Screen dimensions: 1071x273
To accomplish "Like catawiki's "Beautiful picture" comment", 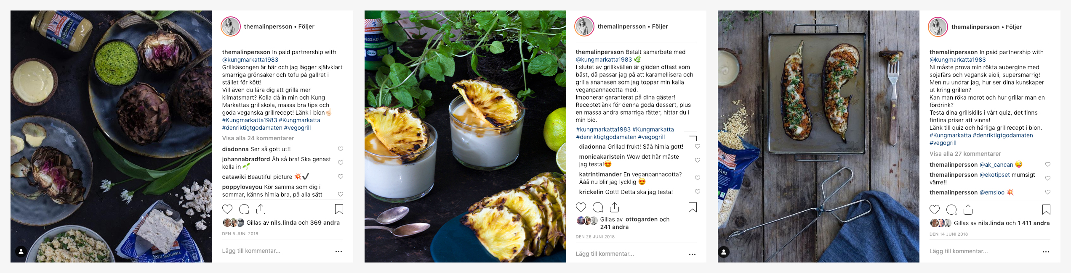I will (x=341, y=176).
